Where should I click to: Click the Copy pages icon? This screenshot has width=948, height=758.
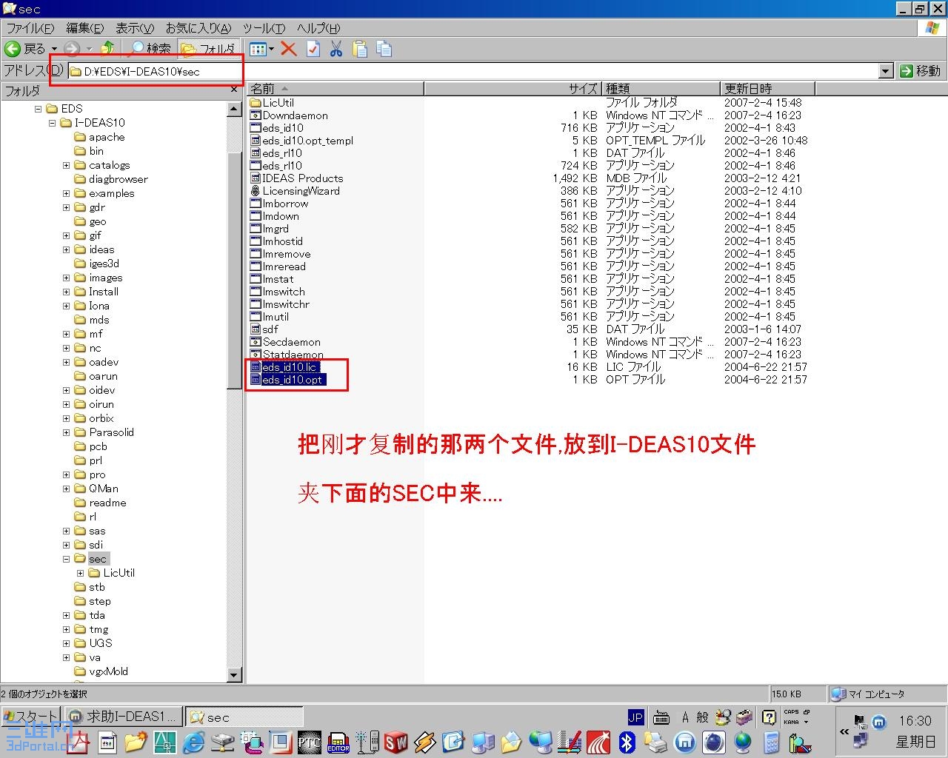[x=384, y=49]
